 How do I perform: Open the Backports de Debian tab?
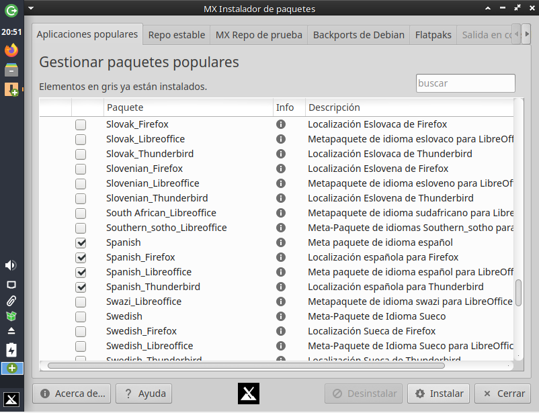pos(358,35)
